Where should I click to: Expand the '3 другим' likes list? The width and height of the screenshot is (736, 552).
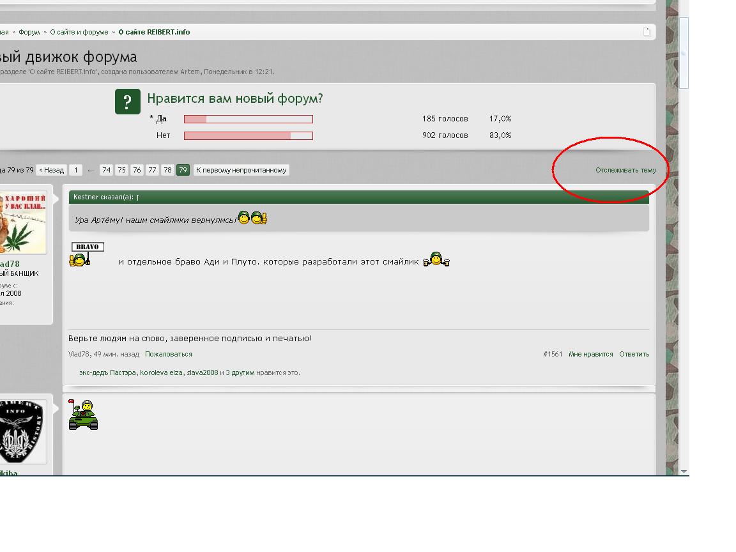(240, 372)
